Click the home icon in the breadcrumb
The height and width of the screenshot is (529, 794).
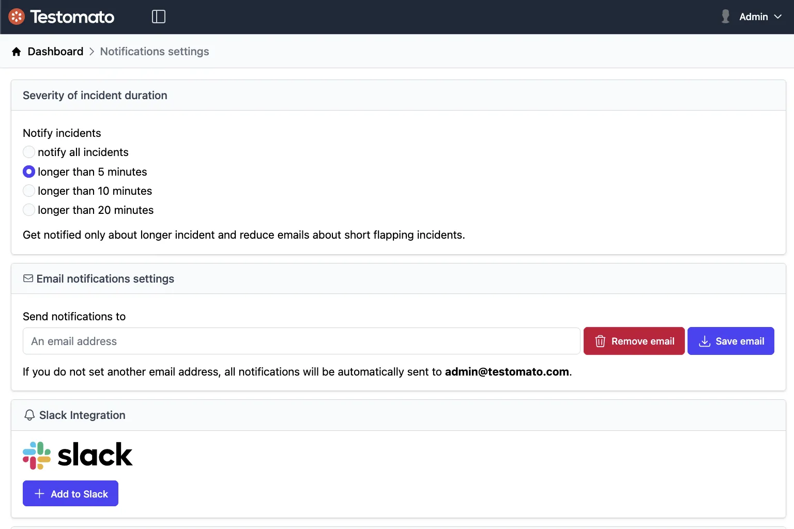[x=16, y=51]
